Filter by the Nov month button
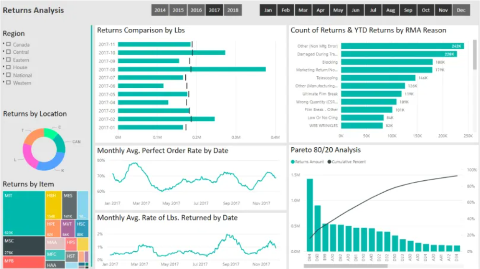The height and width of the screenshot is (269, 480). point(443,10)
